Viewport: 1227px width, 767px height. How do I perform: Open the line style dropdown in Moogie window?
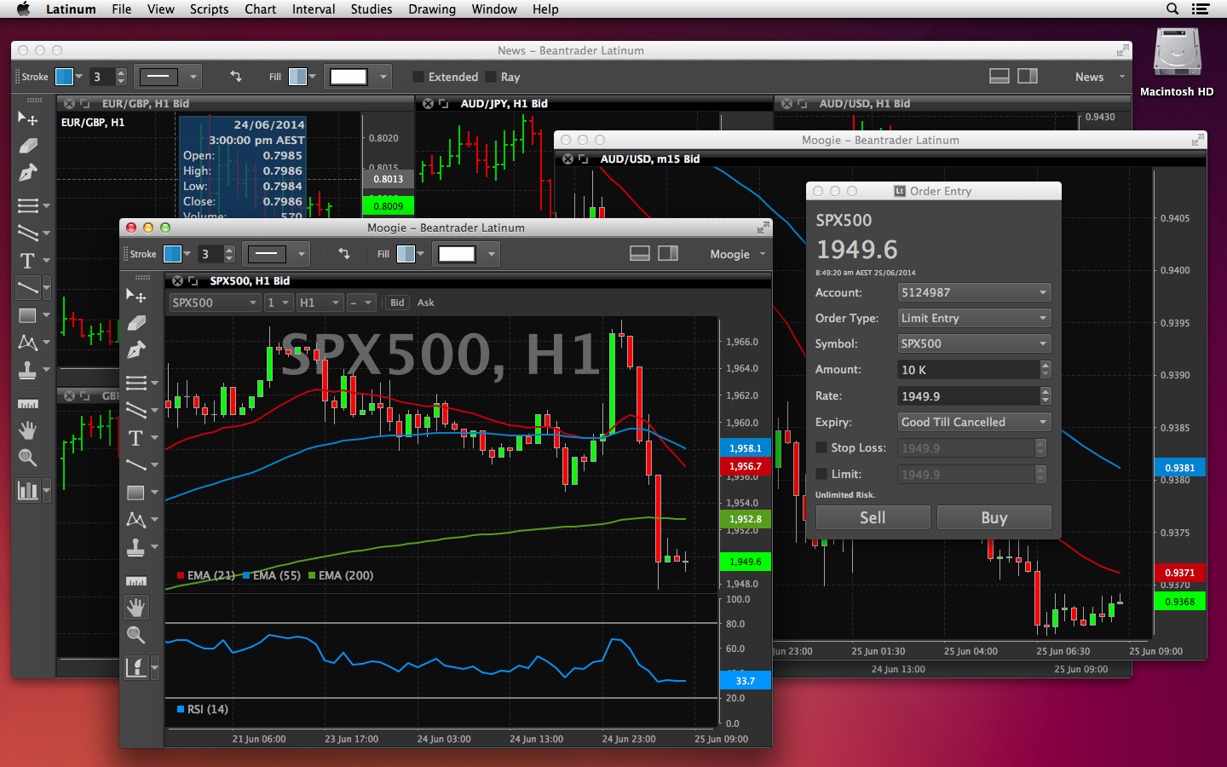pyautogui.click(x=277, y=253)
